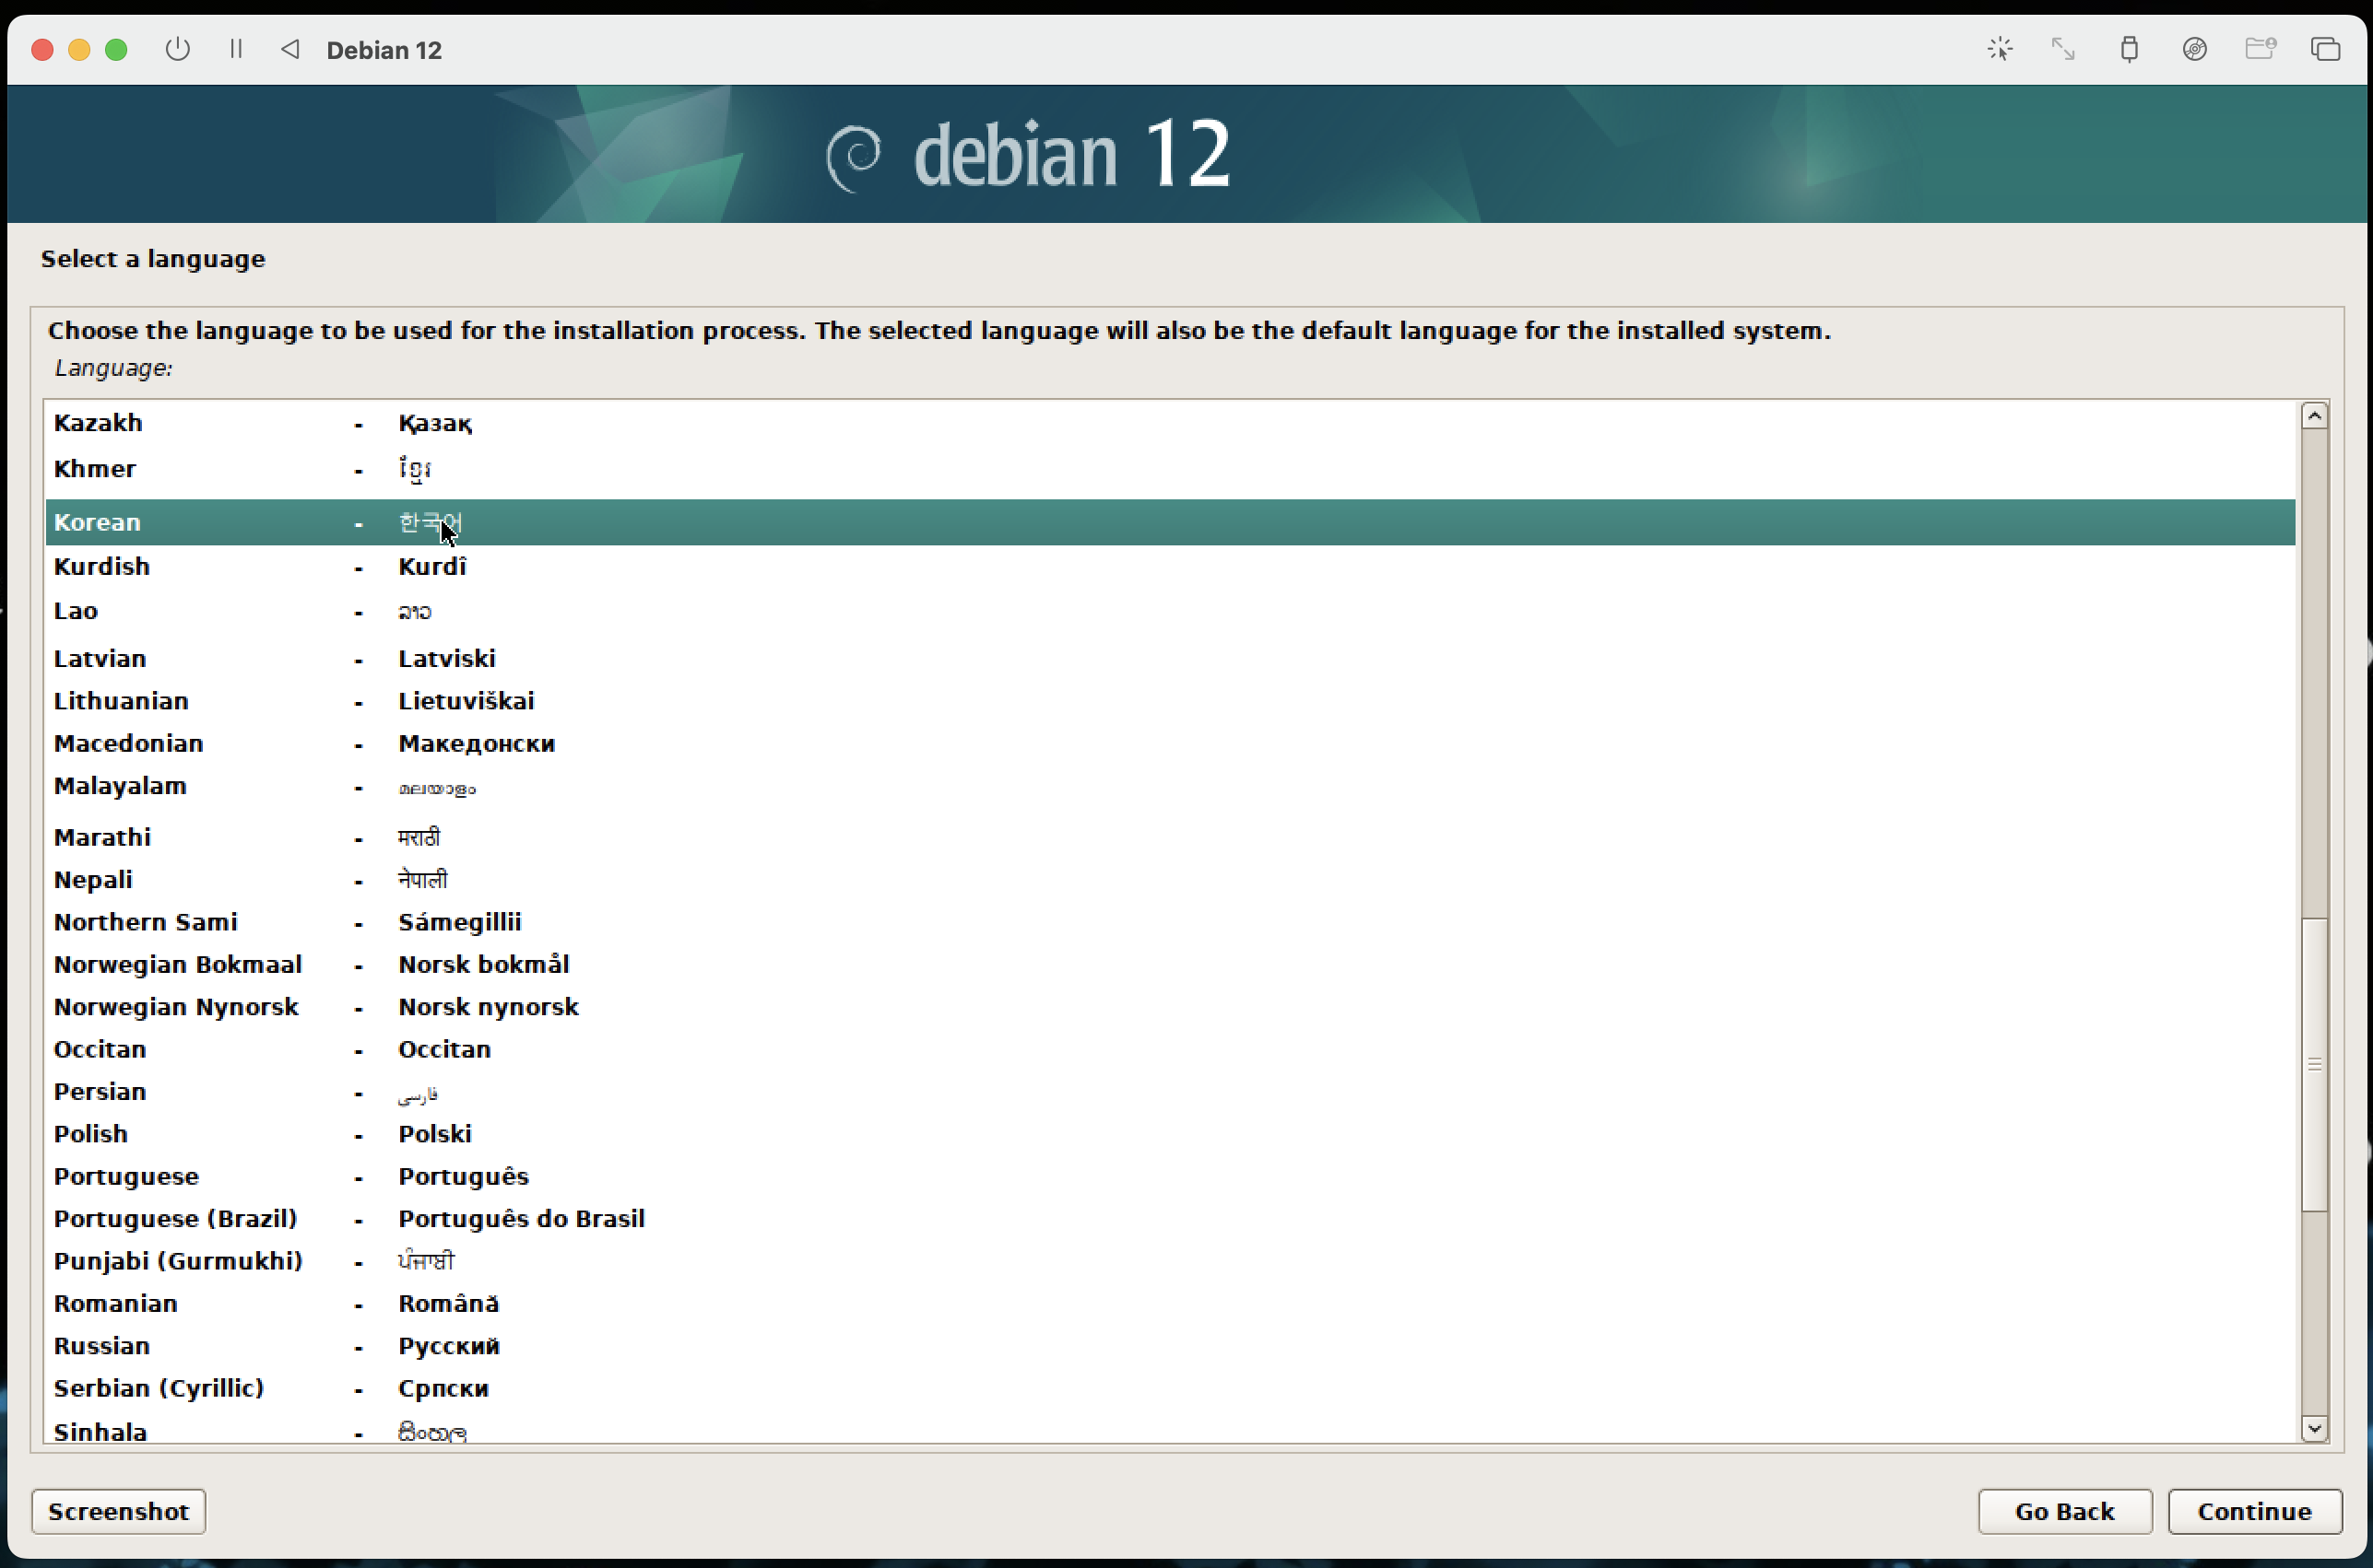Image resolution: width=2373 pixels, height=1568 pixels.
Task: Pick Serbian (Cyrillic) language
Action: (1170, 1388)
